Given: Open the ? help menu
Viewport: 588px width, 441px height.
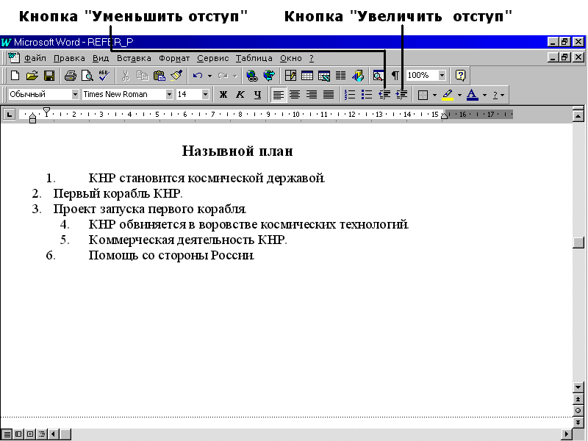Looking at the screenshot, I should [312, 58].
